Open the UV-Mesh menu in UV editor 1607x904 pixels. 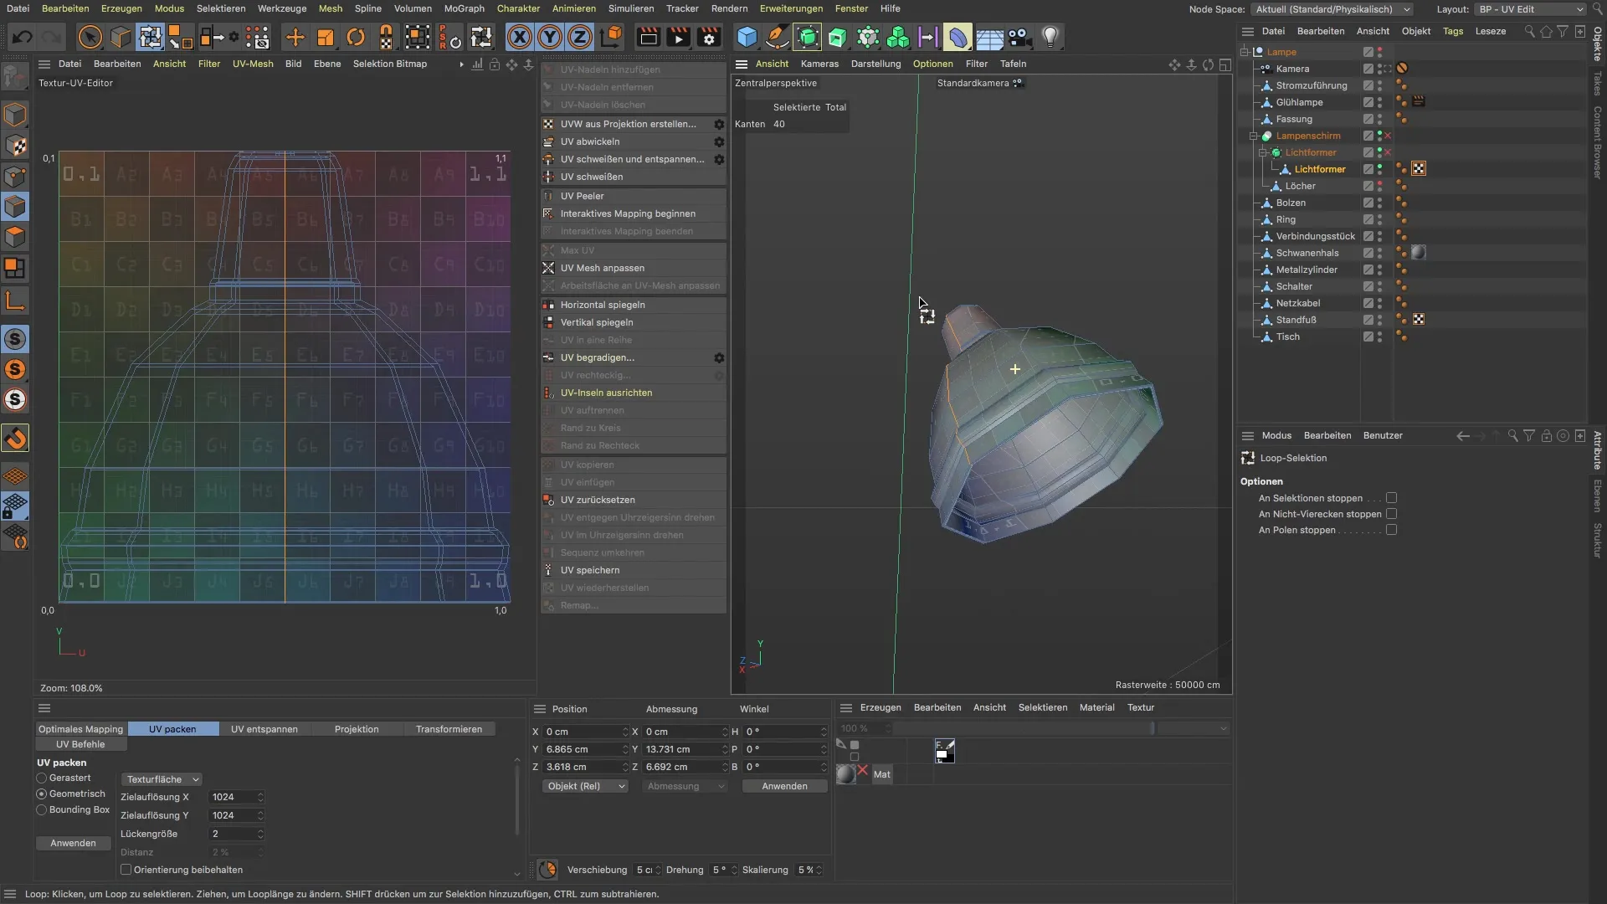click(253, 64)
